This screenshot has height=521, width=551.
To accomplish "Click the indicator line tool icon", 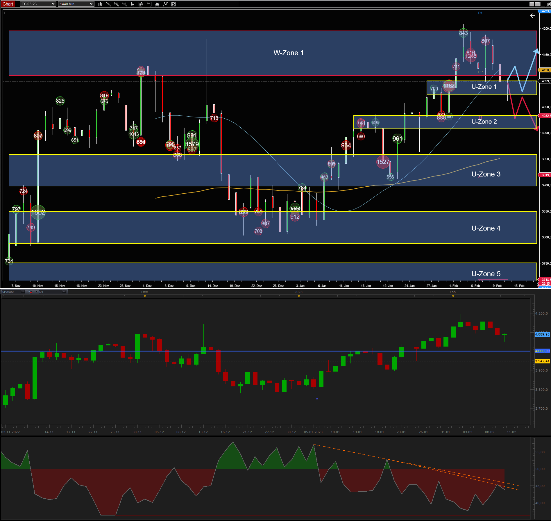I will click(x=166, y=4).
